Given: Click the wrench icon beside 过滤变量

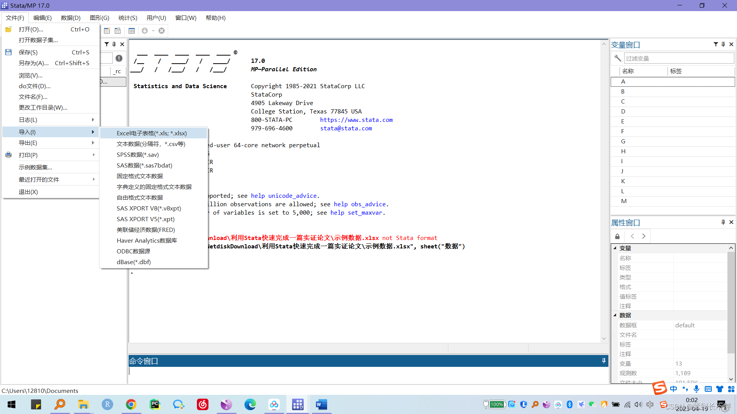Looking at the screenshot, I should [618, 58].
